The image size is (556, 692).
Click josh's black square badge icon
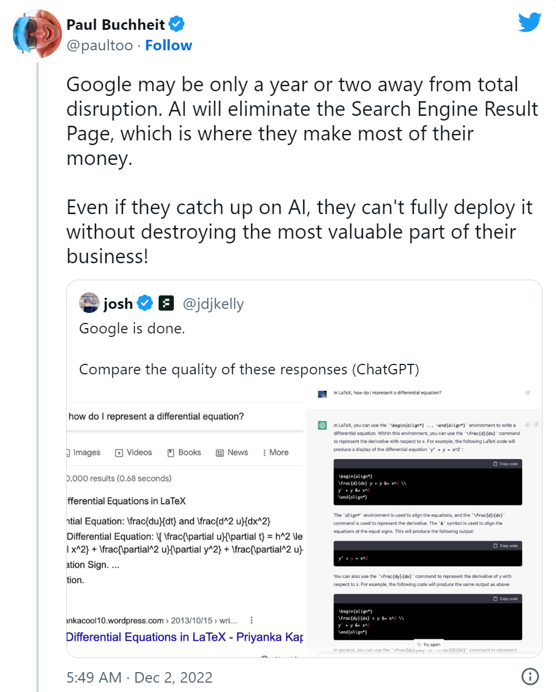pyautogui.click(x=166, y=303)
